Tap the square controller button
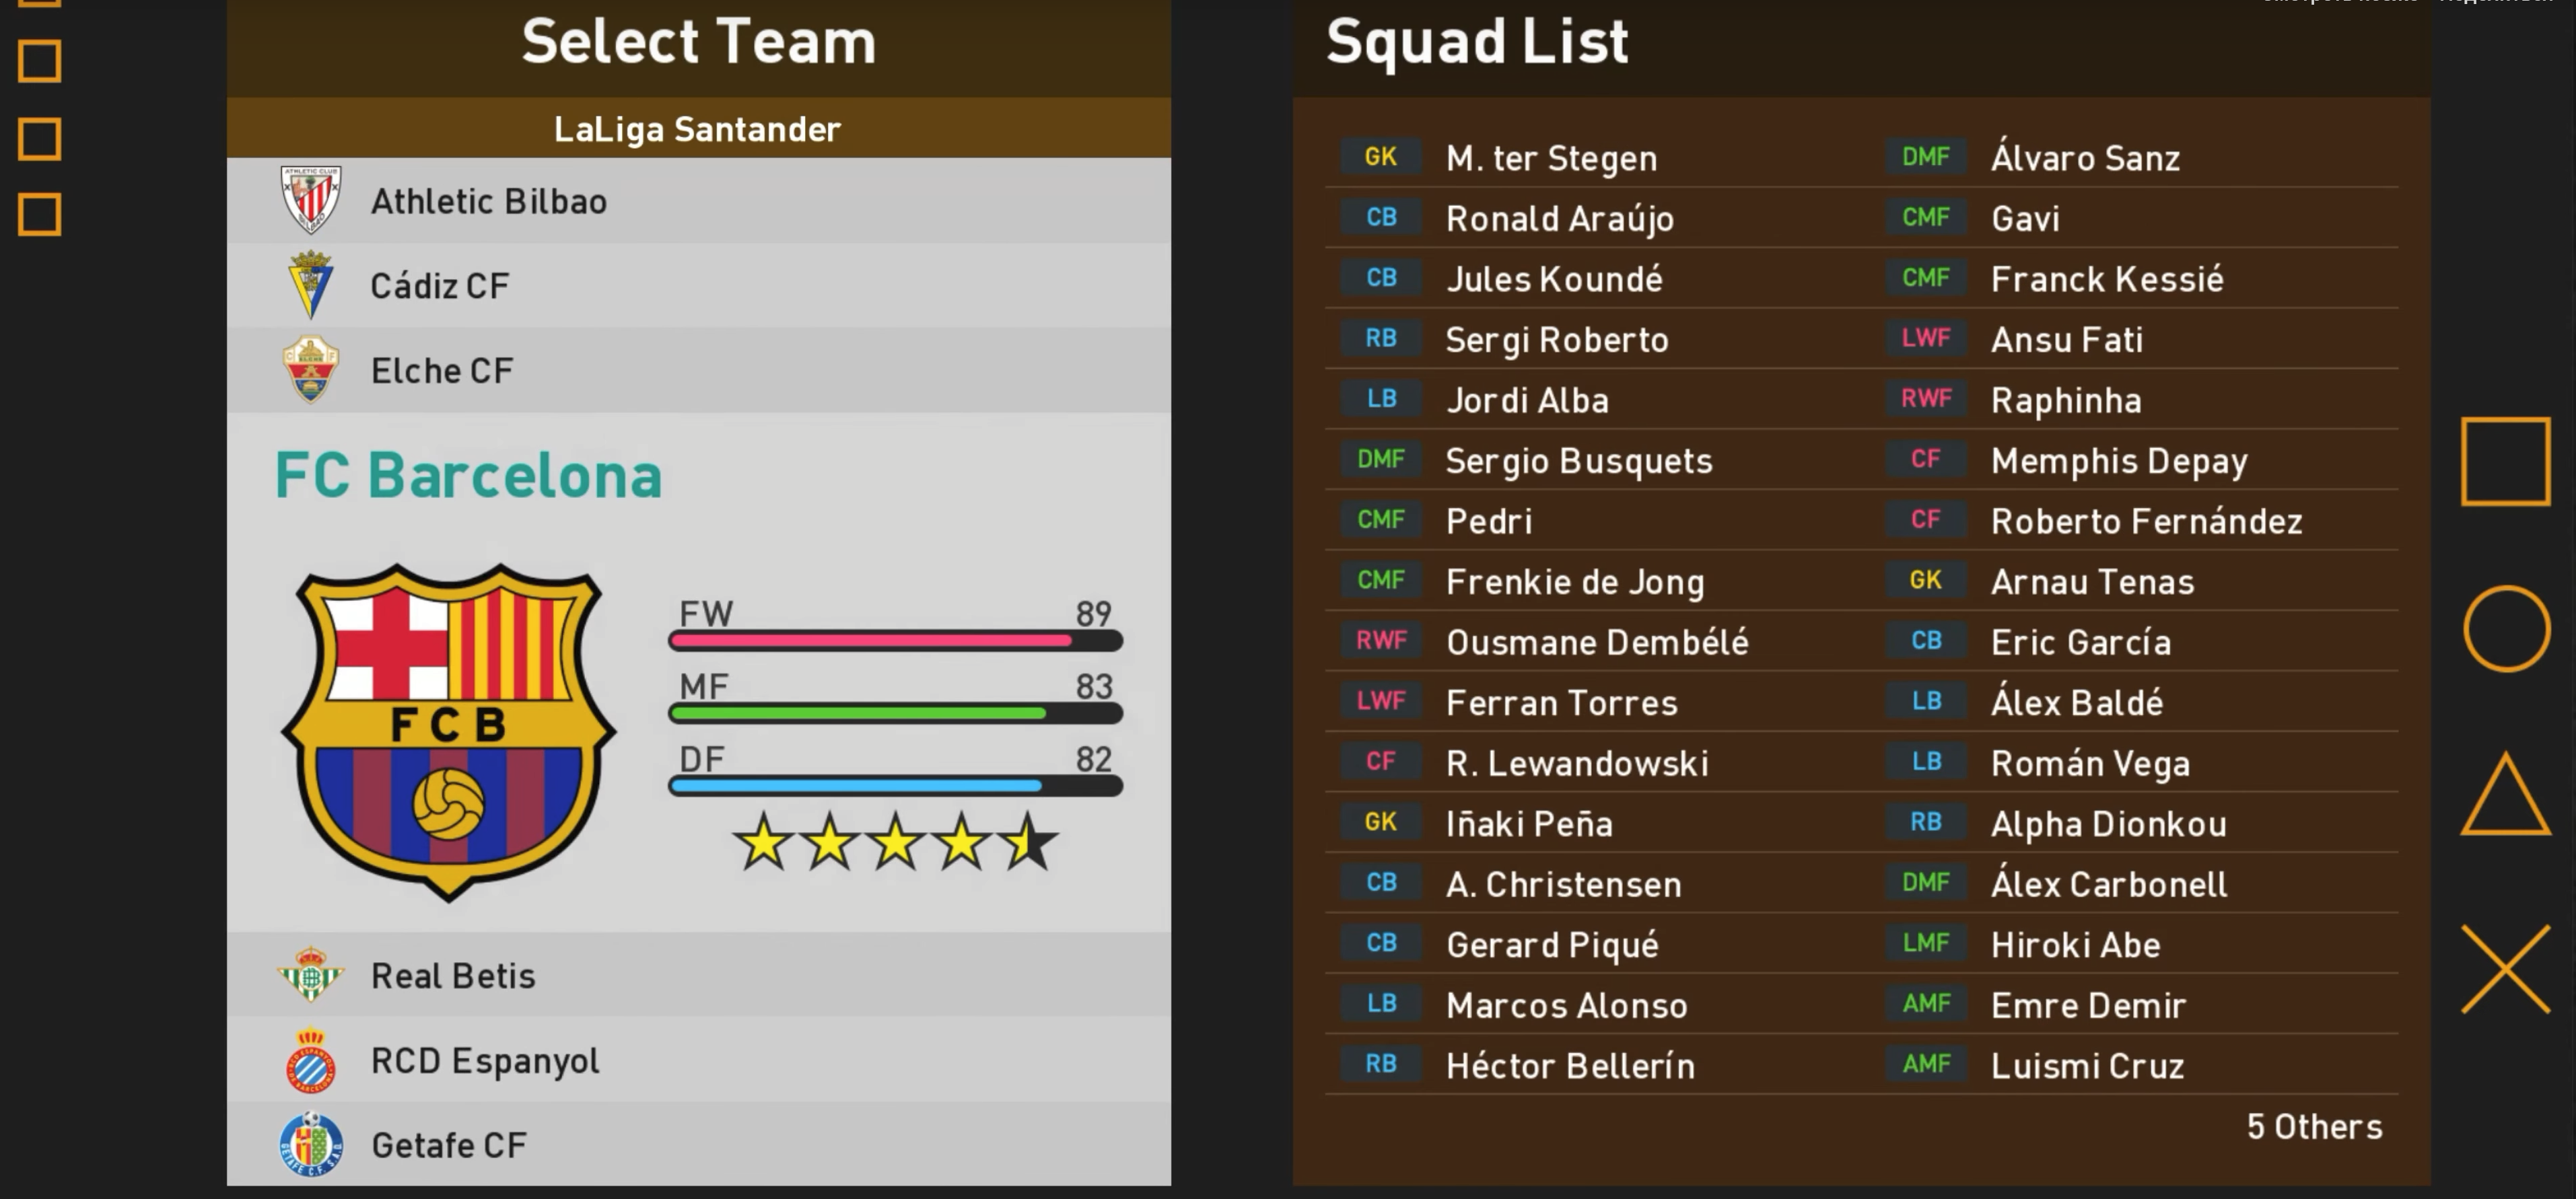This screenshot has width=2576, height=1199. click(x=2505, y=461)
